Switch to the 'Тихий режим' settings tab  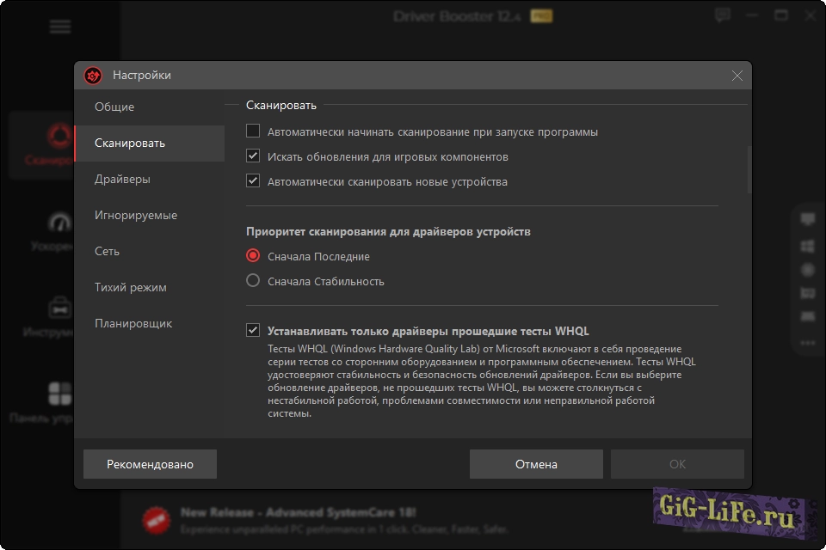pyautogui.click(x=130, y=288)
